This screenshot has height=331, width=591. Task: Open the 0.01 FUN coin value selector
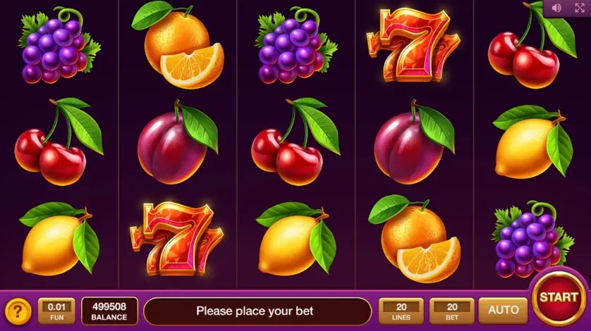point(56,311)
